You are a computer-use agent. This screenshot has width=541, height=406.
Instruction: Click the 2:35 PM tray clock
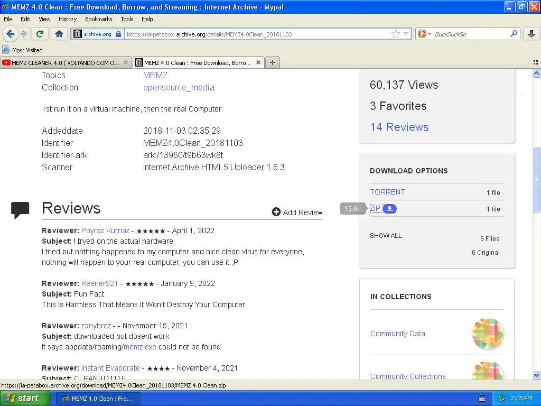coord(521,399)
